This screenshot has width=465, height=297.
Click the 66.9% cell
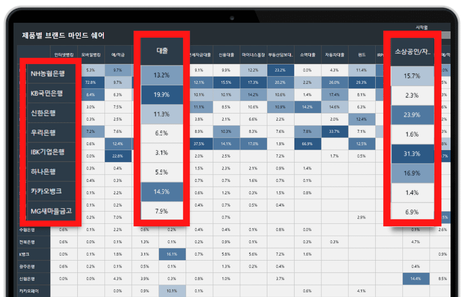click(x=307, y=144)
